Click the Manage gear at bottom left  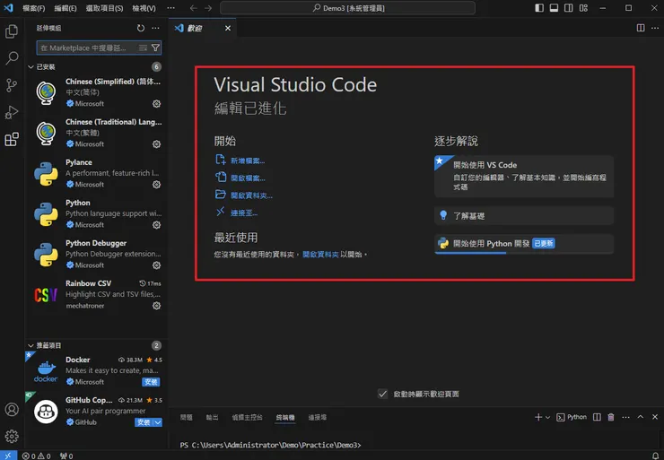pos(12,437)
